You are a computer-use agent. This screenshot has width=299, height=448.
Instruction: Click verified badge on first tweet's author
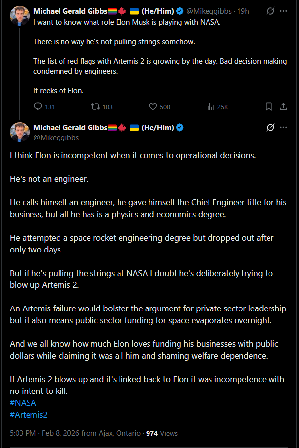coord(180,11)
